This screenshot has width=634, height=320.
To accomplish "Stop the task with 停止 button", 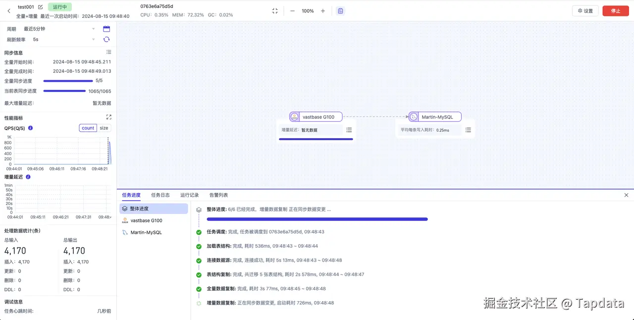I will (616, 11).
